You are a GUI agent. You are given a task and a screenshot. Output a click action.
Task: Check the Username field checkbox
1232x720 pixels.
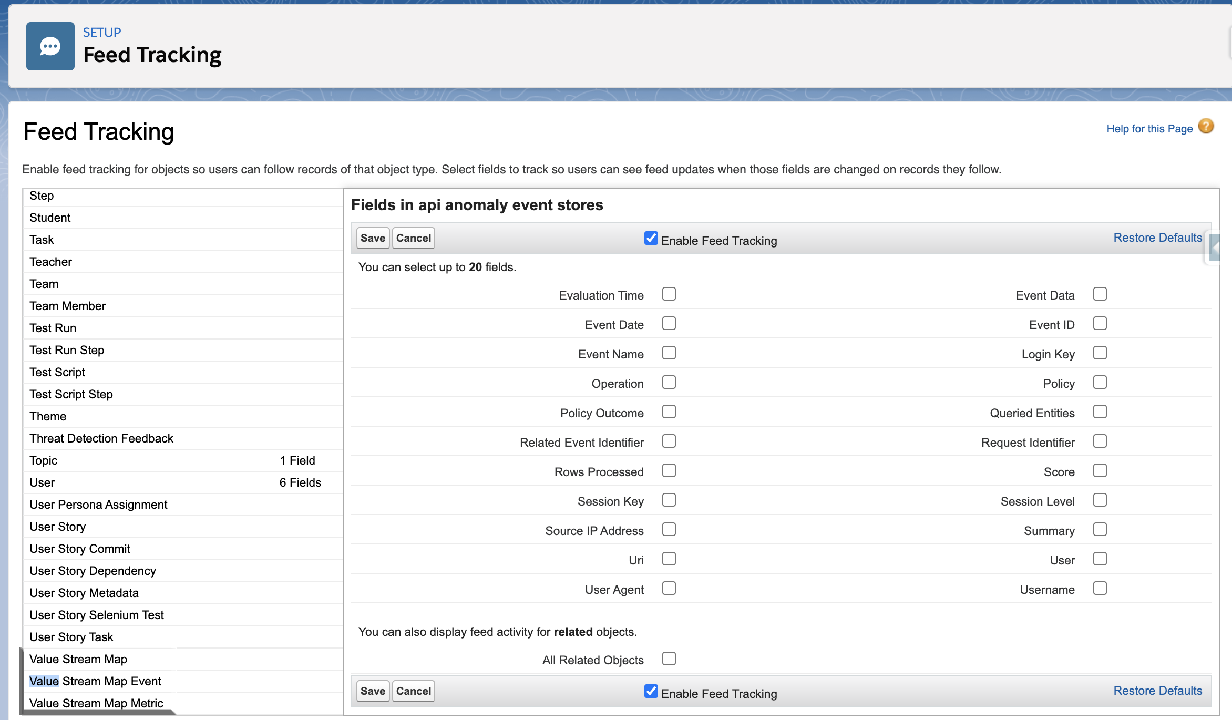tap(1100, 588)
